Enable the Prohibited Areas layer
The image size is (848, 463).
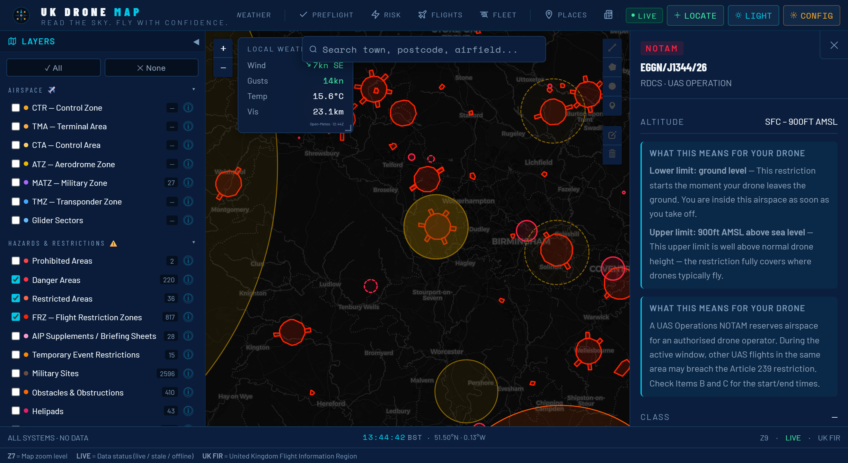point(15,261)
